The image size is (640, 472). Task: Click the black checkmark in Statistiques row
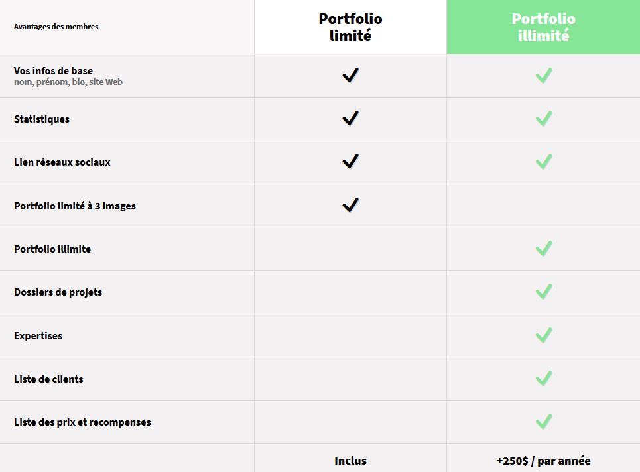(350, 119)
